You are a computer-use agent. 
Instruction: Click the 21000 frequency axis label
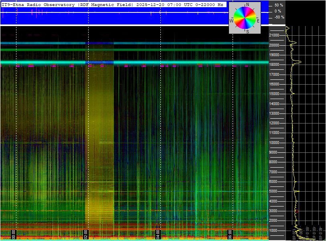click(274, 35)
